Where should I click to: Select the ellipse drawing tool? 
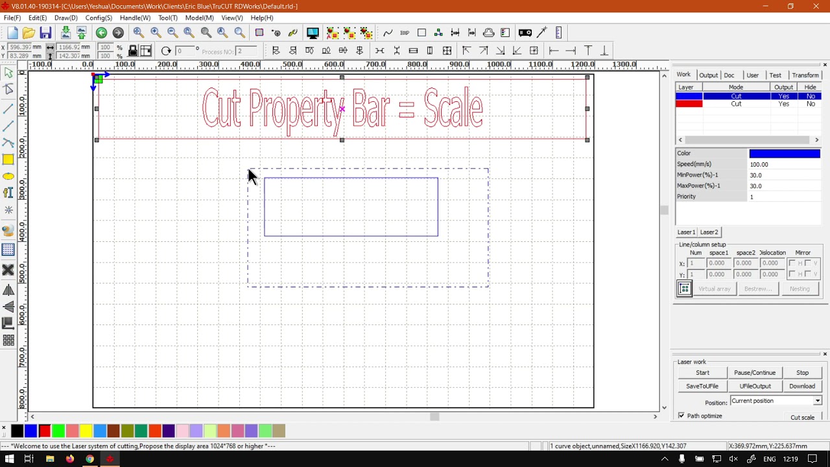[x=8, y=176]
